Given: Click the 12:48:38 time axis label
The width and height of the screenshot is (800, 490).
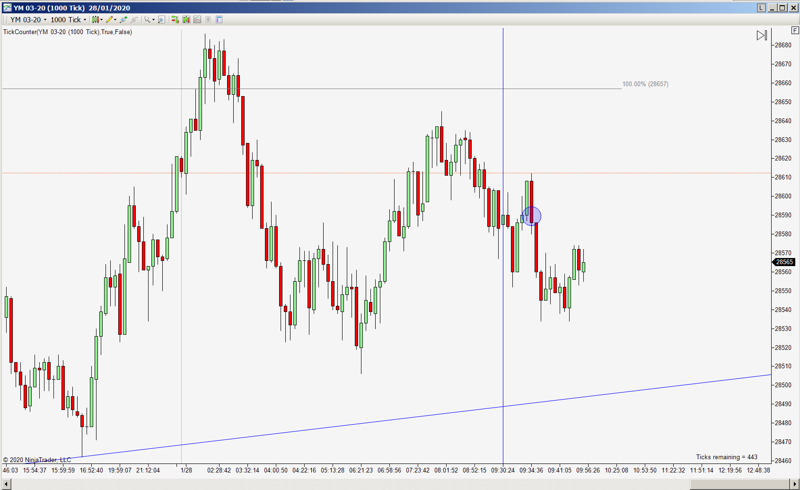Looking at the screenshot, I should pyautogui.click(x=758, y=470).
